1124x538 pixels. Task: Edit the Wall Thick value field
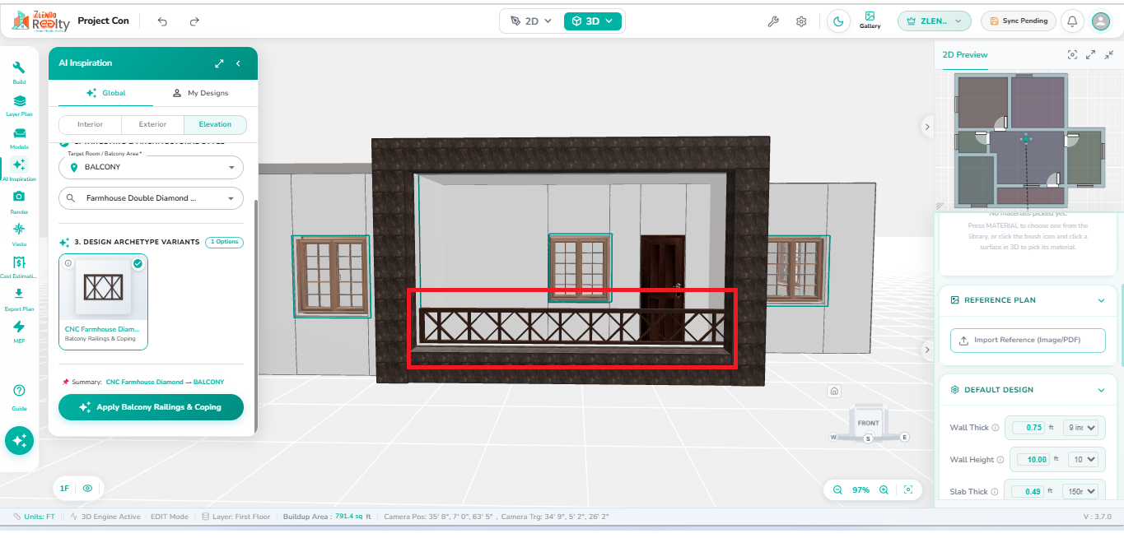(1028, 428)
